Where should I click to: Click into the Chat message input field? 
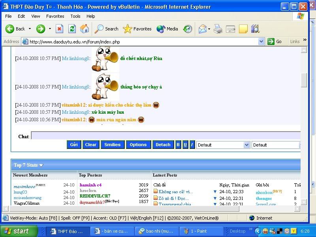point(166,136)
